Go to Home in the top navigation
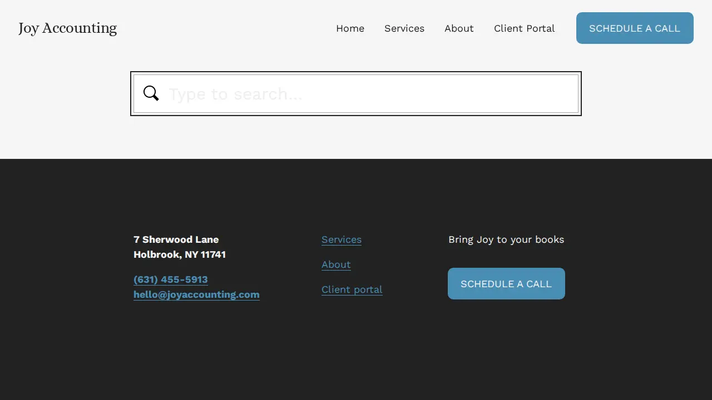712x400 pixels. [350, 28]
